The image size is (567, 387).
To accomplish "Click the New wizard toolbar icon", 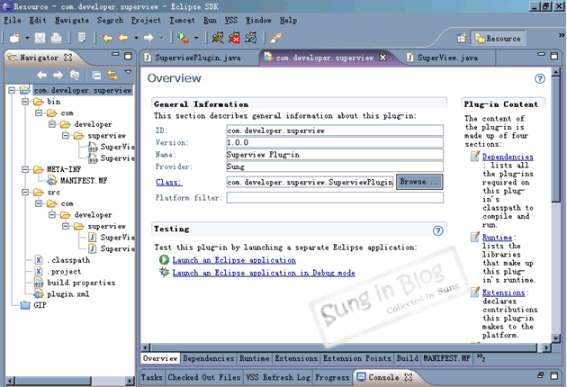I will (14, 38).
